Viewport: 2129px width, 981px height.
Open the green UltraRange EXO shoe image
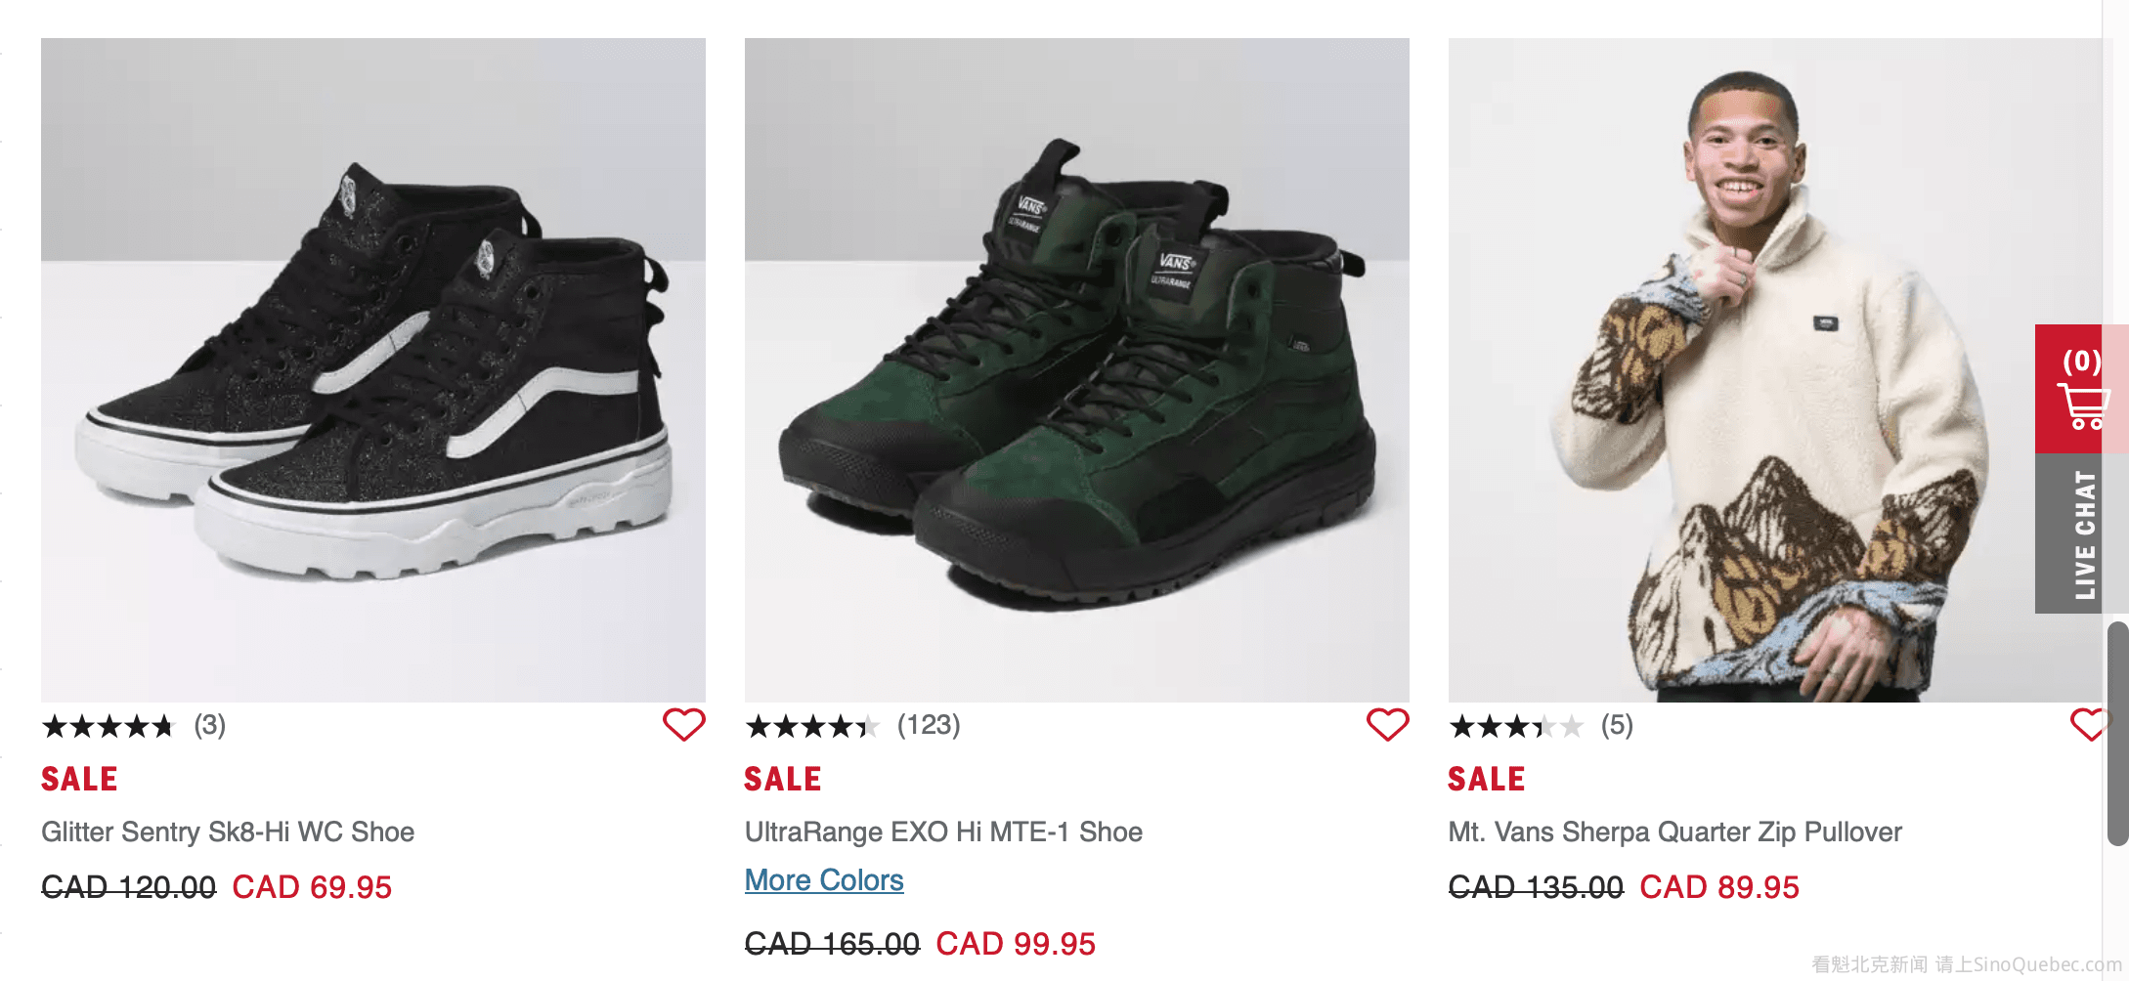[x=1076, y=369]
